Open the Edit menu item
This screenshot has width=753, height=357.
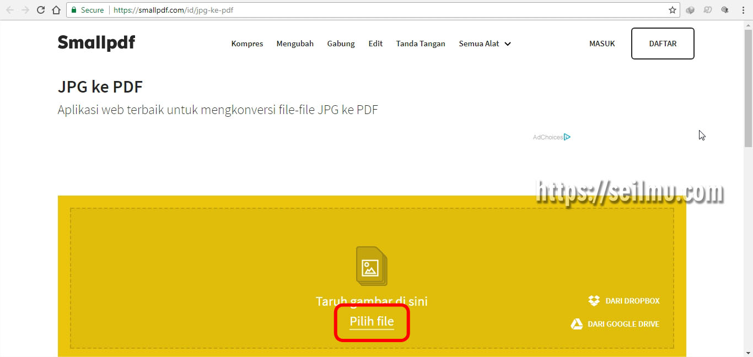tap(375, 44)
